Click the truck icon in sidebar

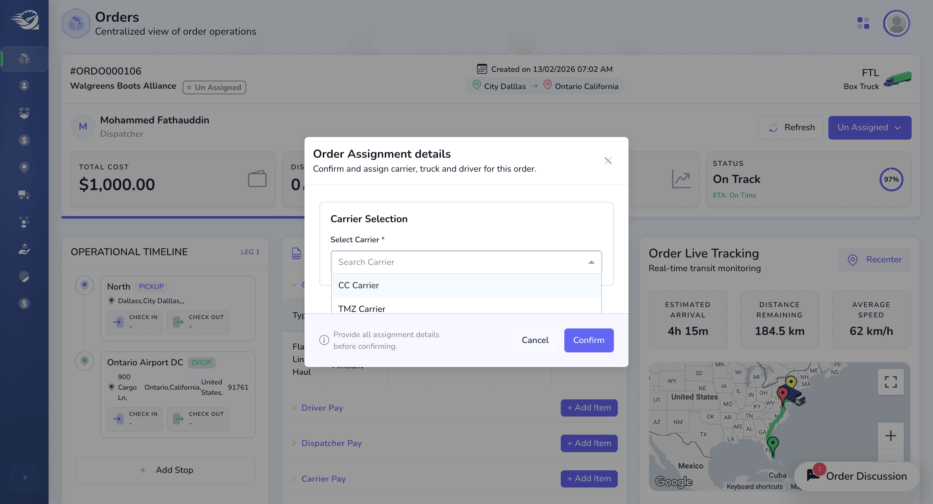tap(24, 195)
